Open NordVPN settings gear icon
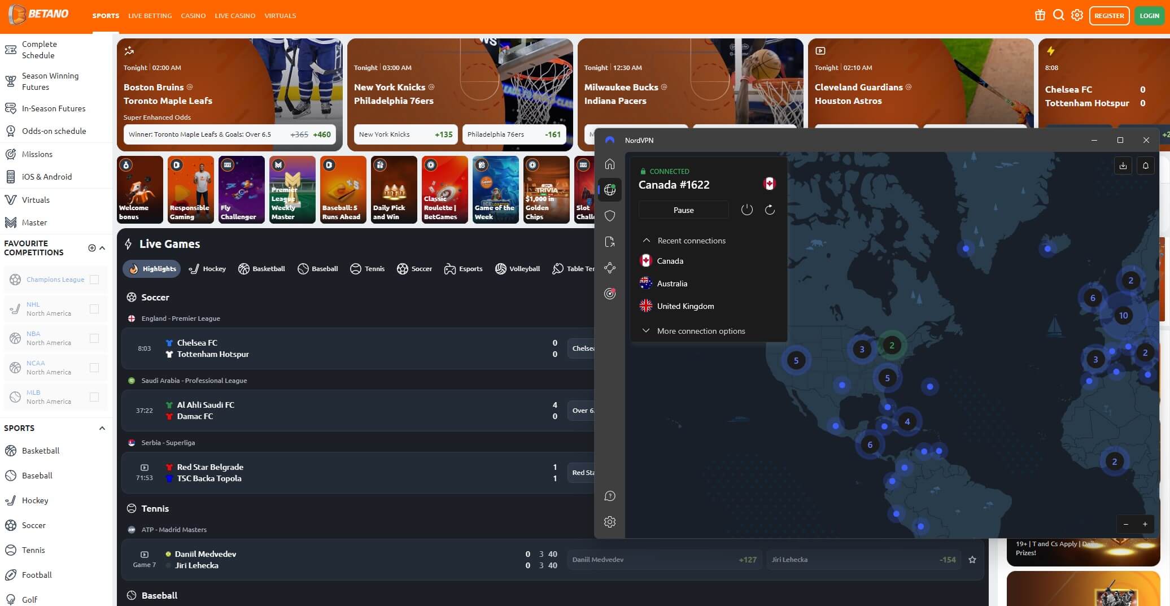1170x606 pixels. (x=610, y=522)
